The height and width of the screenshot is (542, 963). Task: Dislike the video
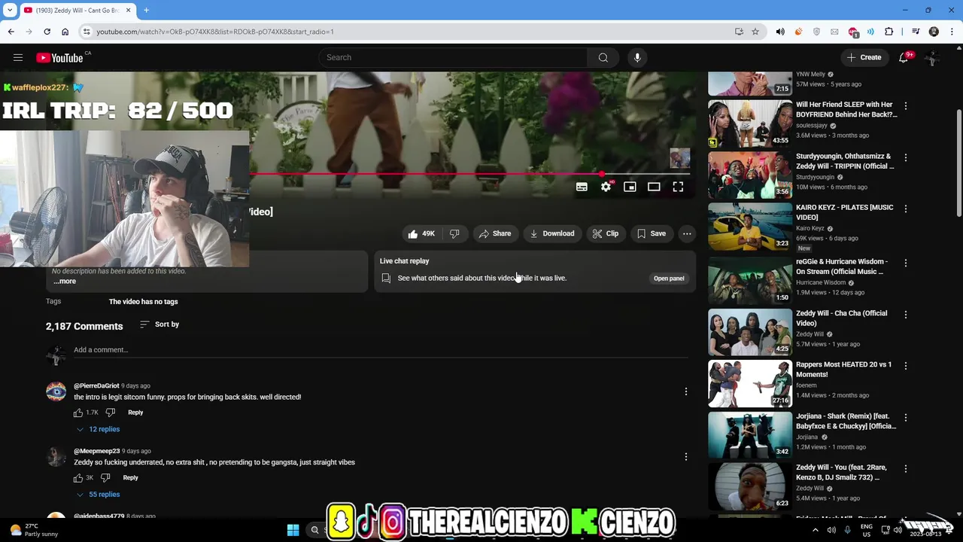click(x=454, y=233)
